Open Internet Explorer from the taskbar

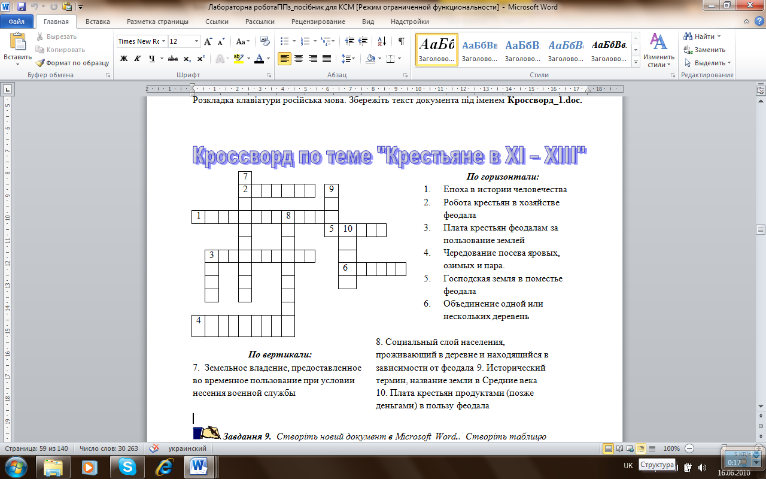pos(163,466)
